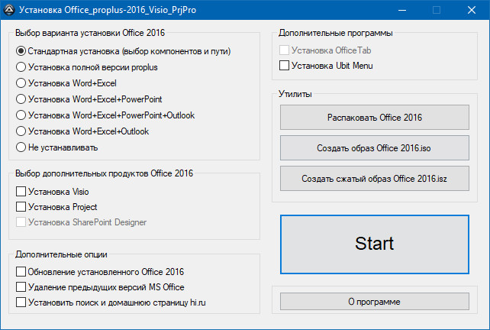Check the Установка Ubit Menu box
The image size is (490, 330).
pos(285,66)
